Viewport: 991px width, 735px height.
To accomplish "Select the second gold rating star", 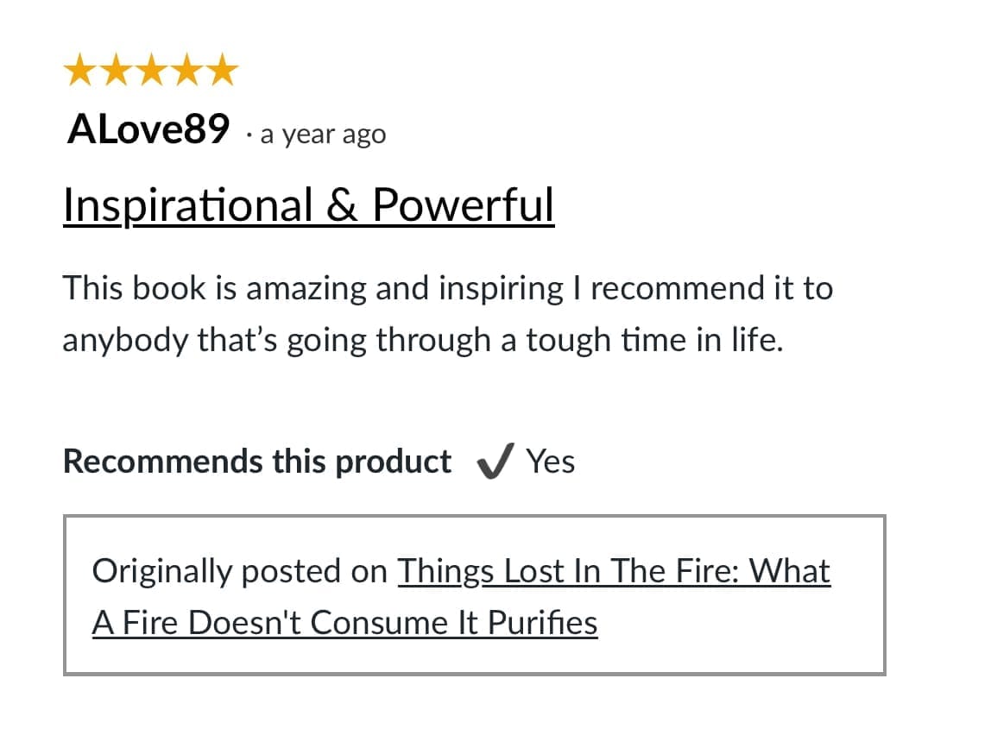I will point(117,70).
